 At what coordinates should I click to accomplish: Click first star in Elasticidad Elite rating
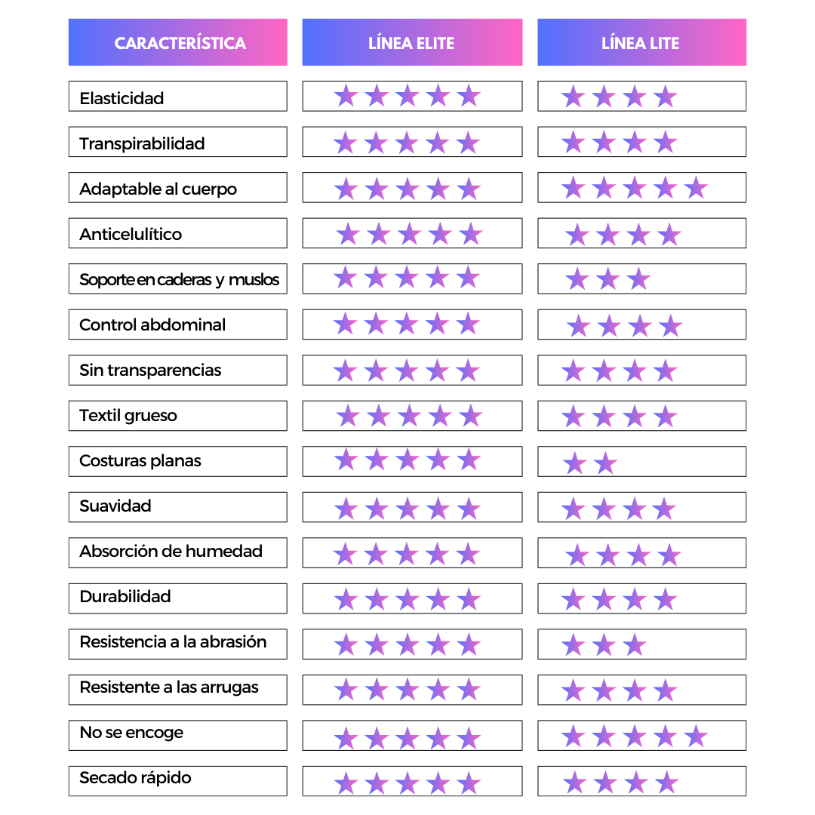pos(346,96)
